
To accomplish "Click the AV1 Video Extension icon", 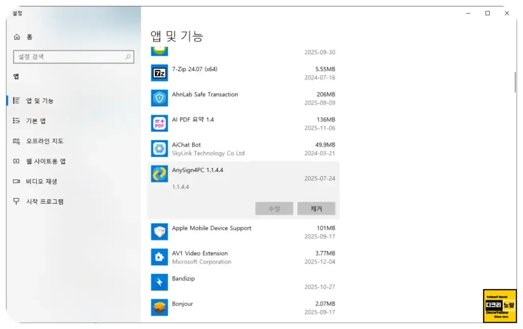I will 159,257.
